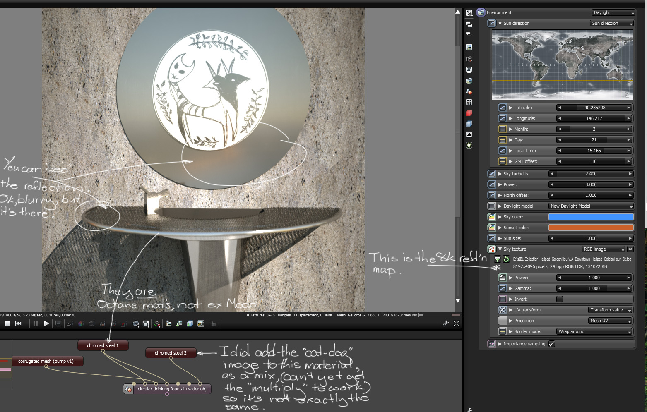
Task: Select the landscape image icon in the sidebar
Action: click(469, 47)
